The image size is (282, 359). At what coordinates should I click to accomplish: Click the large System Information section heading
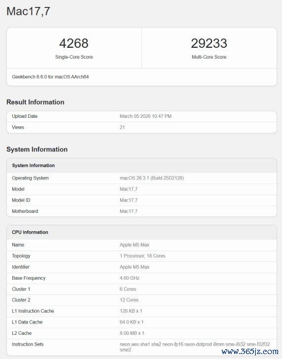click(x=37, y=149)
